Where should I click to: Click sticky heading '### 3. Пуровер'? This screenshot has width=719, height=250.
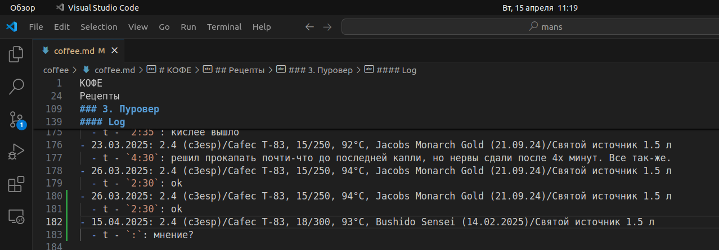(x=119, y=109)
